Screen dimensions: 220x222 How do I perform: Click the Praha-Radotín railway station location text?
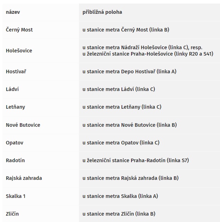click(136, 160)
